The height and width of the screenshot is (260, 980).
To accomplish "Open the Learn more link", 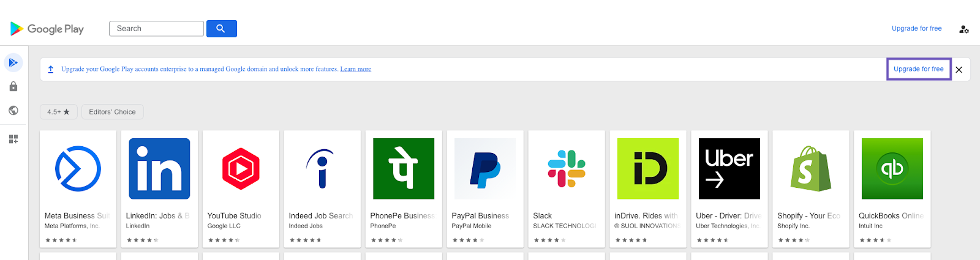I will [x=356, y=69].
